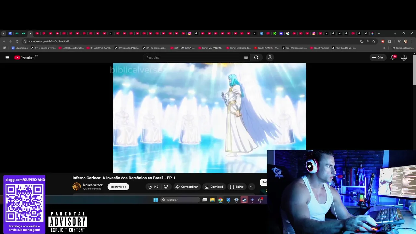Screen dimensions: 416x234
Task: Click the YouTube search magnifier button
Action: [x=256, y=58]
